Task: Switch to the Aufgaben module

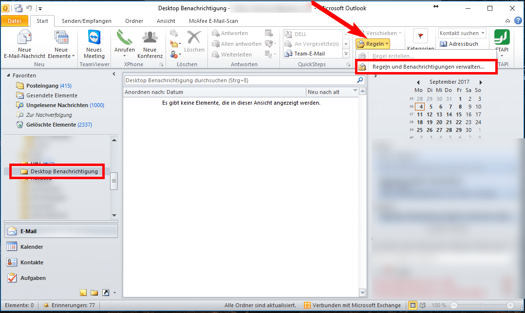Action: [61, 278]
